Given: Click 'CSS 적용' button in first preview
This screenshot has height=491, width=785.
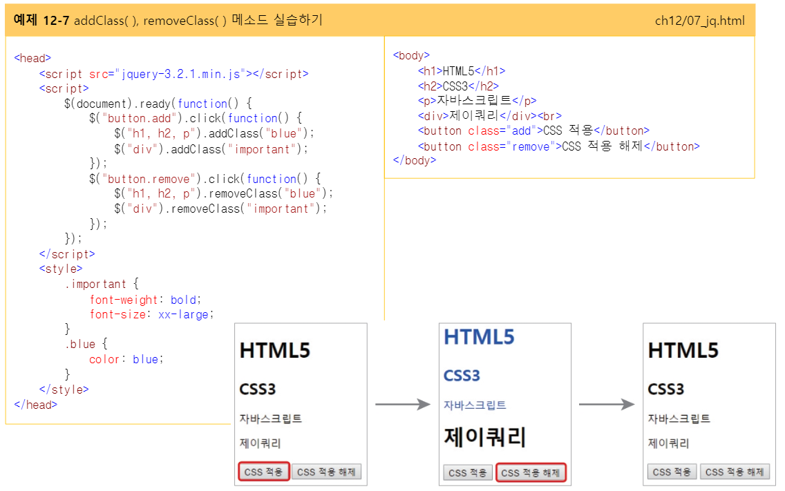Looking at the screenshot, I should coord(264,472).
